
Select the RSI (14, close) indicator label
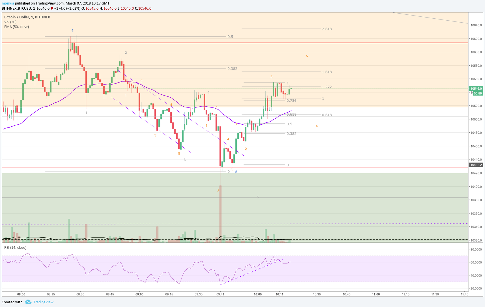[x=15, y=247]
